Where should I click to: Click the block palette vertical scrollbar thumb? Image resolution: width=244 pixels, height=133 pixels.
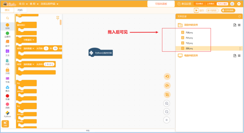pos(60,22)
